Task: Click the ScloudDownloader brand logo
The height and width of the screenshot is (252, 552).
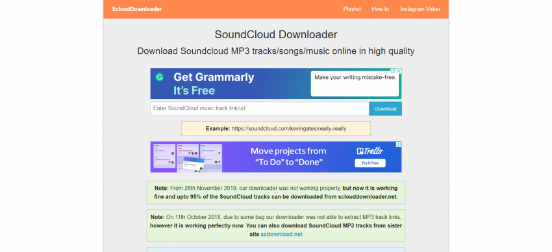Action: [x=137, y=9]
